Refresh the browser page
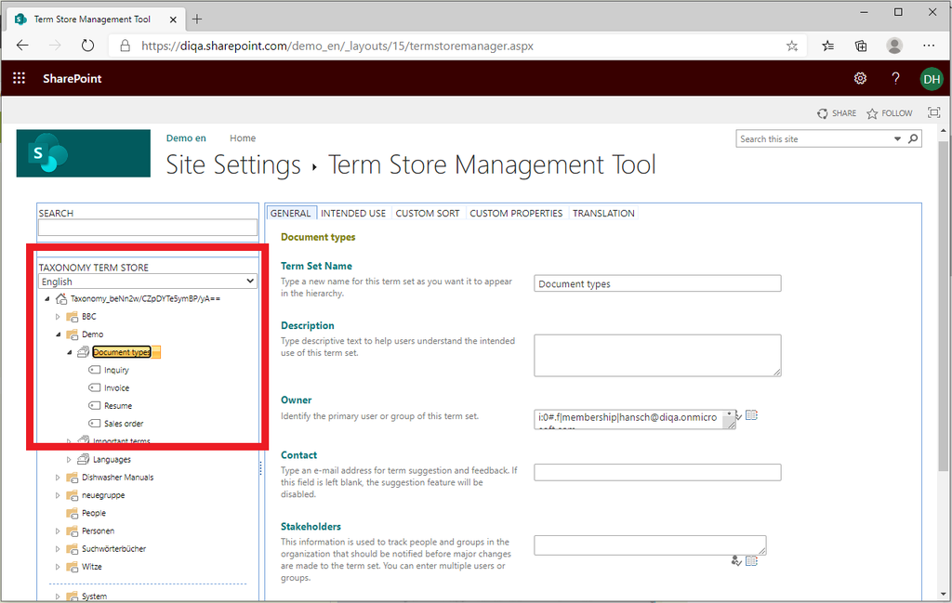Image resolution: width=952 pixels, height=603 pixels. [87, 46]
